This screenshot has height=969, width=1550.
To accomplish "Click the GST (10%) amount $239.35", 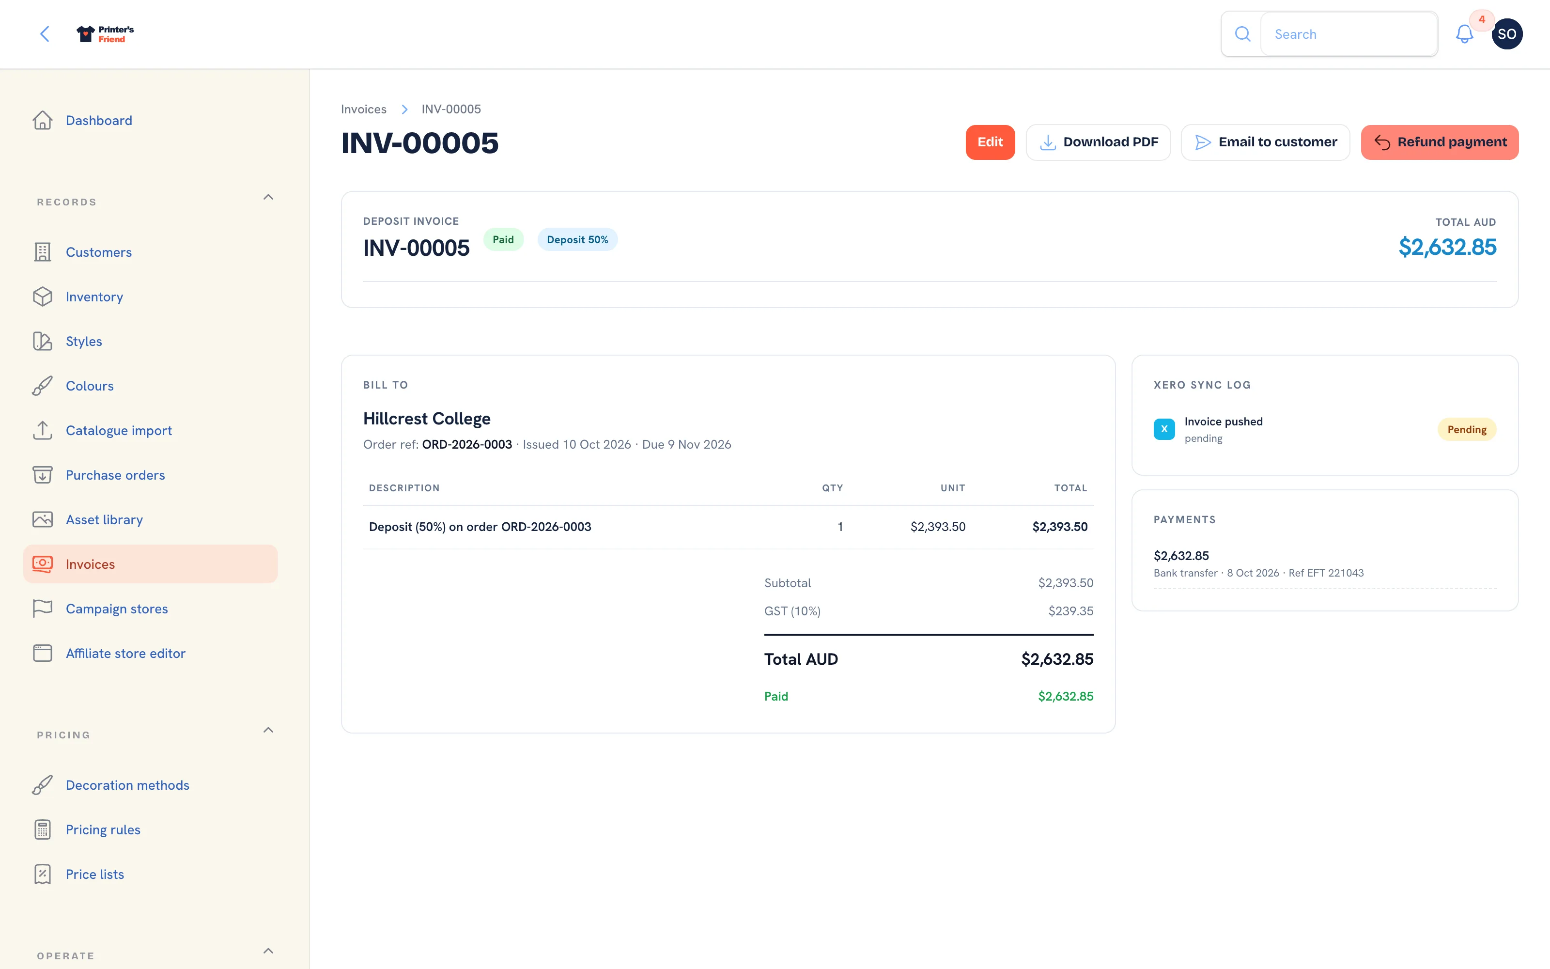I will pyautogui.click(x=1070, y=611).
